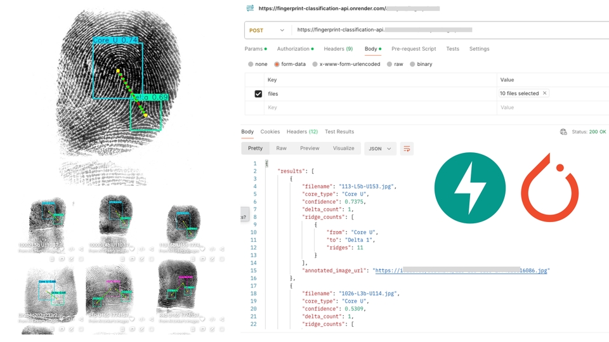Open the response Test Results tab
This screenshot has height=342, width=609.
pos(339,132)
